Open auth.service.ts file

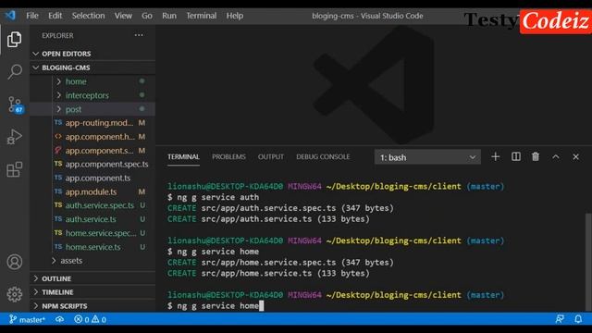tap(92, 219)
